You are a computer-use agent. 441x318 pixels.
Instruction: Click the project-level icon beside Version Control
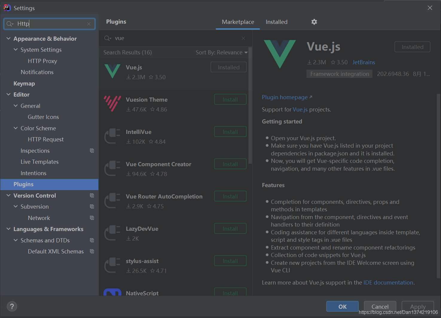(92, 195)
